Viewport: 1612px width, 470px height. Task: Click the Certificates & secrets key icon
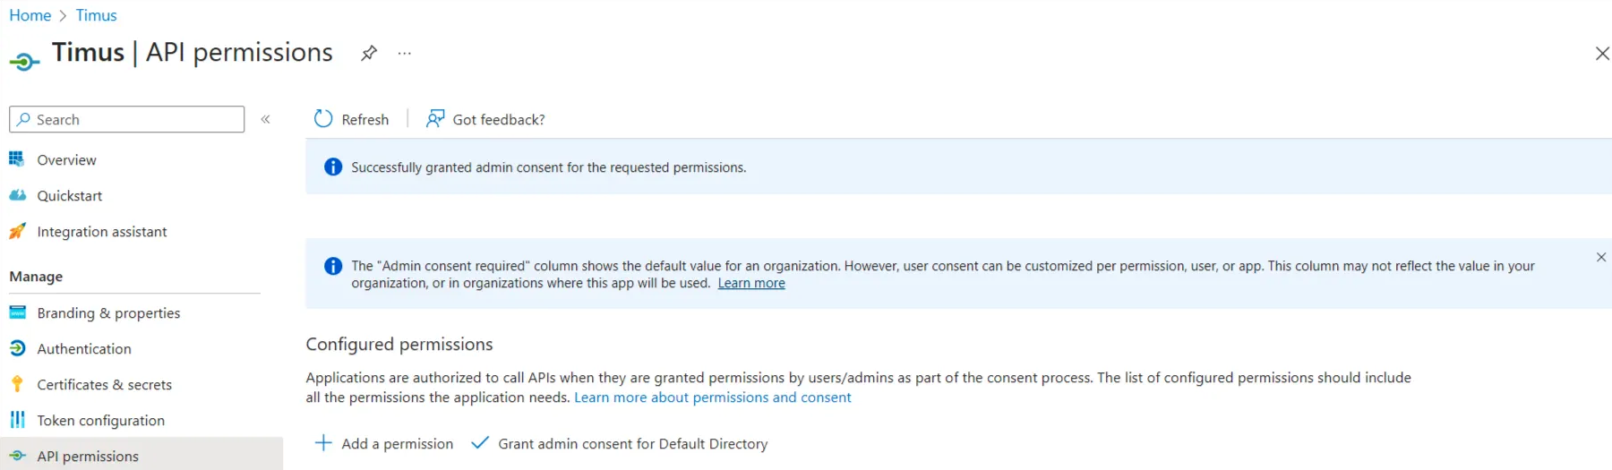17,384
